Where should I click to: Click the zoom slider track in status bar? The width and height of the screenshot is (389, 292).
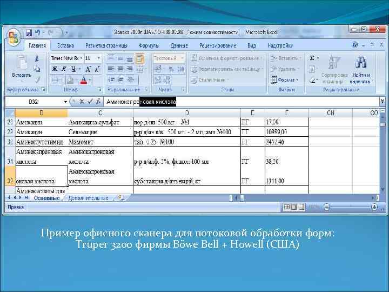click(x=350, y=207)
